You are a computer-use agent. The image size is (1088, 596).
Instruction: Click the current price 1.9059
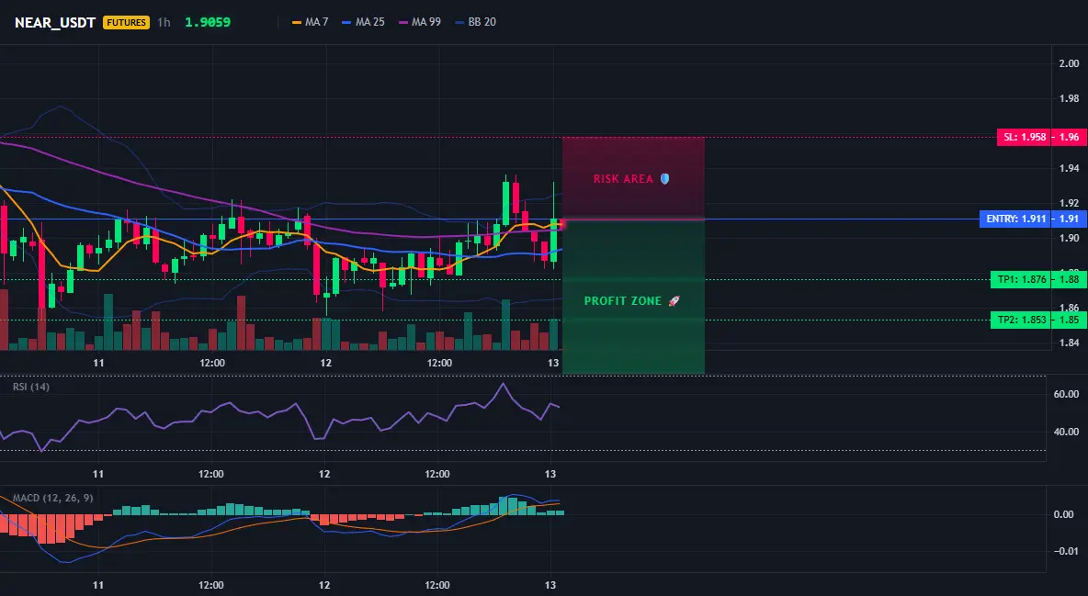[x=208, y=22]
